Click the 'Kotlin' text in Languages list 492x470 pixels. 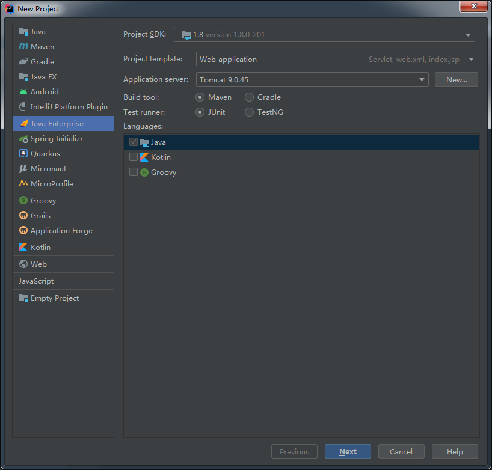pos(161,157)
